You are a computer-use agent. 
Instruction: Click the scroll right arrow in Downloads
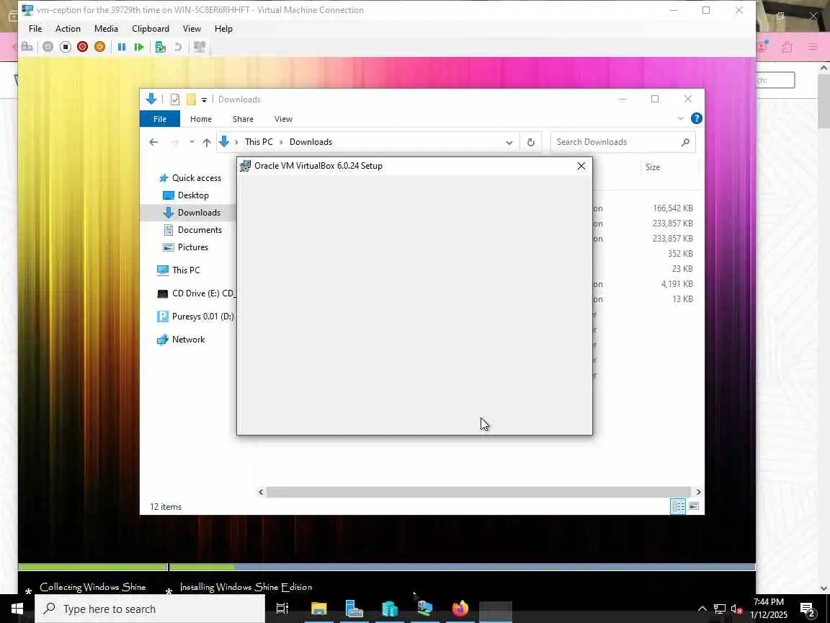(698, 492)
